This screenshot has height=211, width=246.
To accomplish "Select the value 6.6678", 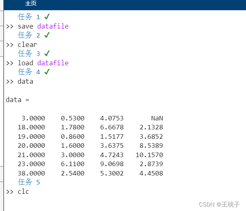I will pos(112,127).
